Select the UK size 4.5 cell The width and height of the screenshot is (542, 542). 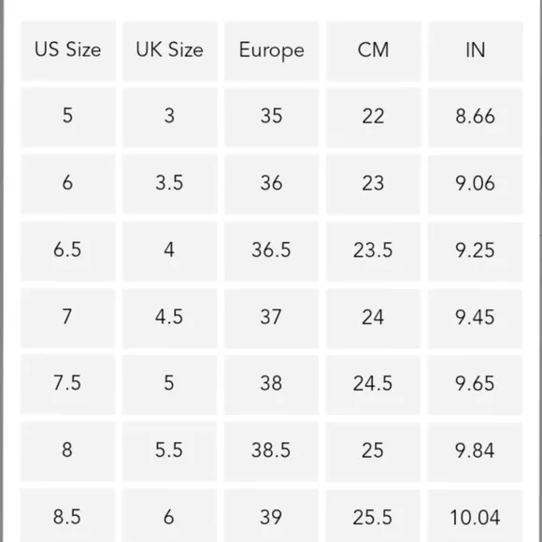click(x=170, y=318)
